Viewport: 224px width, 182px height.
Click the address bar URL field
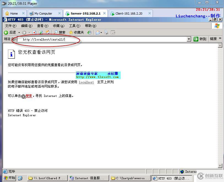pos(102,39)
